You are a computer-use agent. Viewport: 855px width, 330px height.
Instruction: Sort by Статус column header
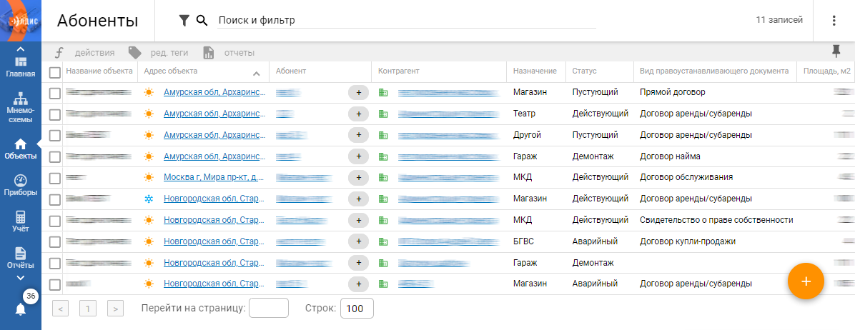[585, 71]
